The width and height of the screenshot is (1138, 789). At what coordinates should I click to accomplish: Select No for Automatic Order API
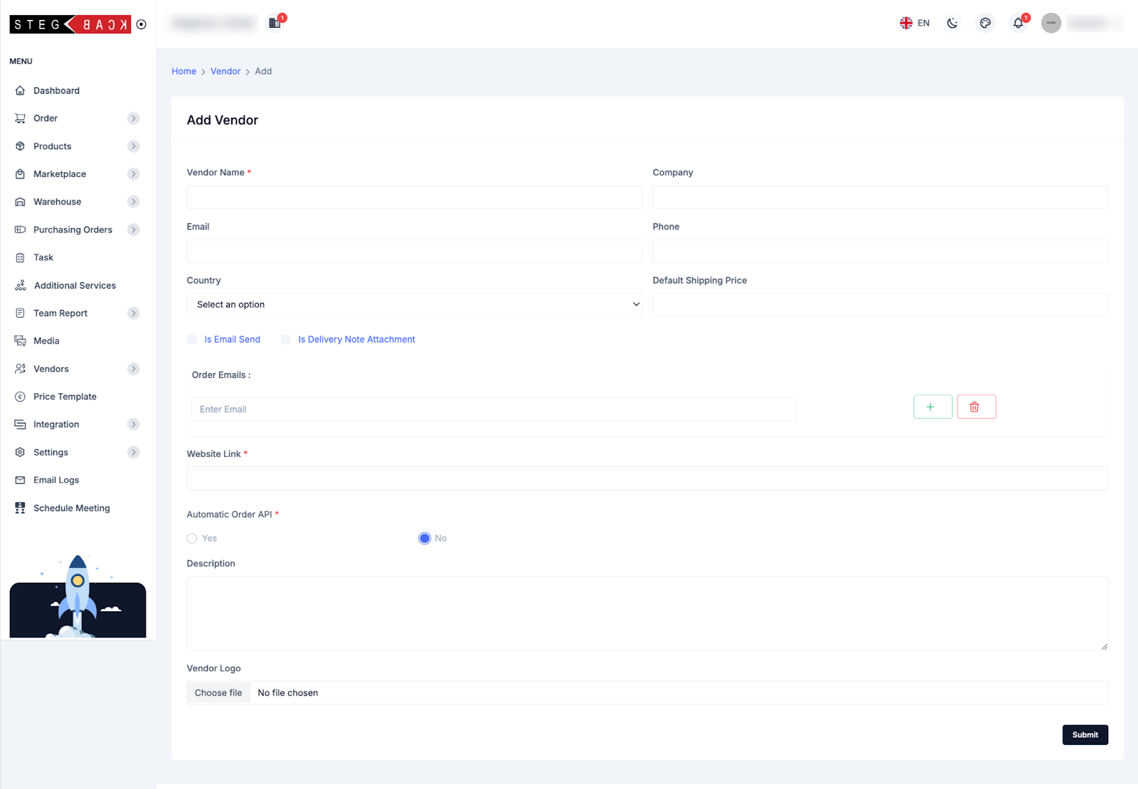(x=425, y=538)
